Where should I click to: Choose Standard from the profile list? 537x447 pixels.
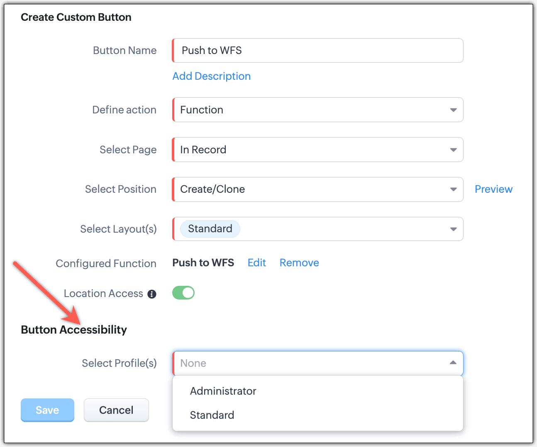point(212,415)
